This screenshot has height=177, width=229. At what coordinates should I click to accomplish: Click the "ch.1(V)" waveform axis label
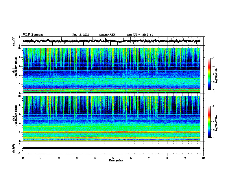(14, 41)
